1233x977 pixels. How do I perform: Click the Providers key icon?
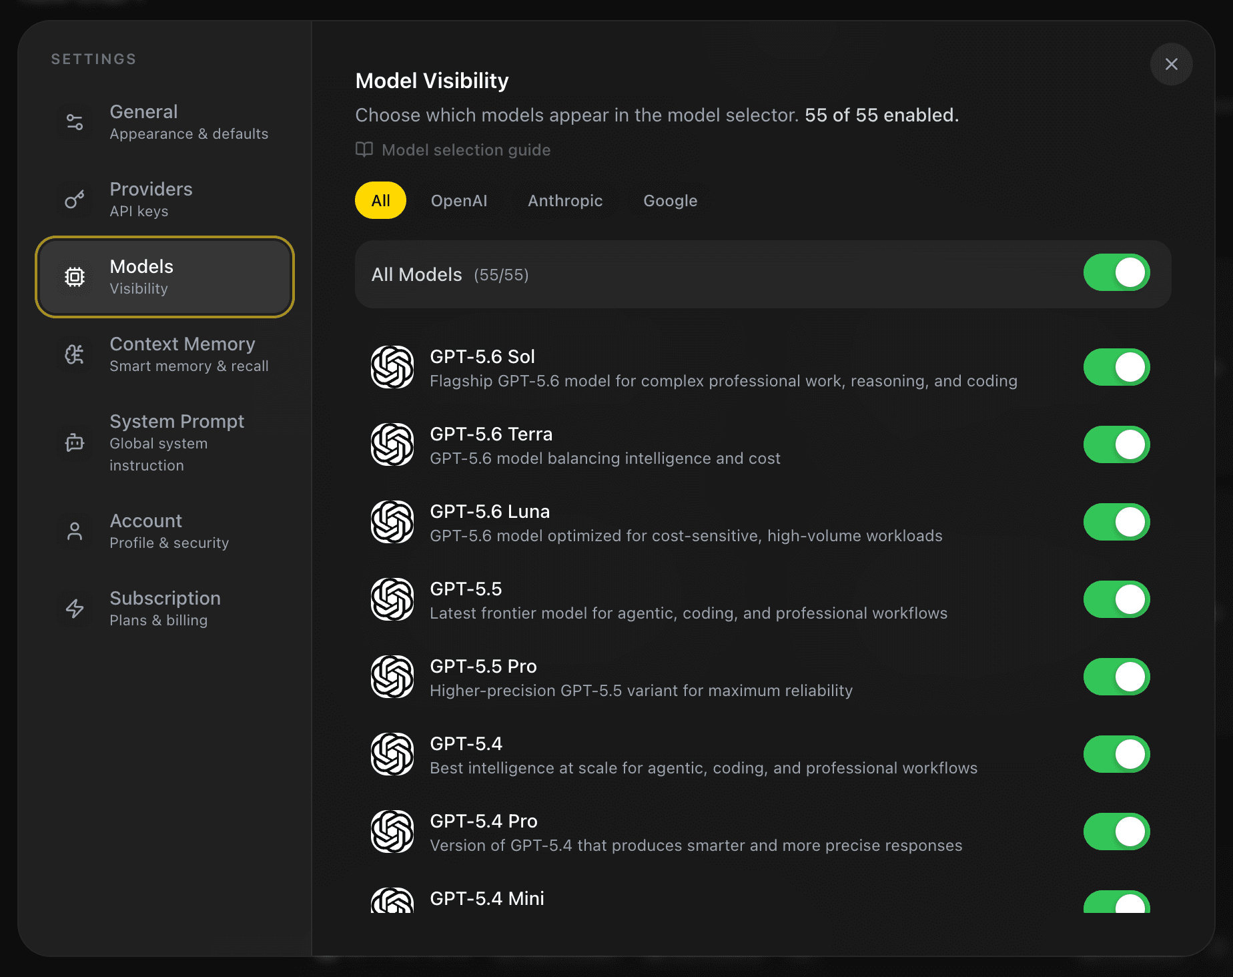pos(75,200)
